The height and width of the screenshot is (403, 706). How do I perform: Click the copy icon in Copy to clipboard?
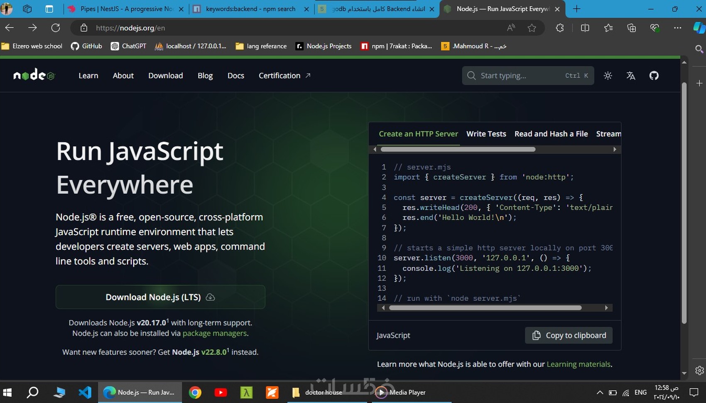point(536,335)
